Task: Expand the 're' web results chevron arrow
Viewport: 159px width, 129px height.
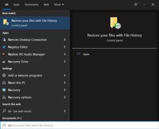Action: click(x=65, y=111)
